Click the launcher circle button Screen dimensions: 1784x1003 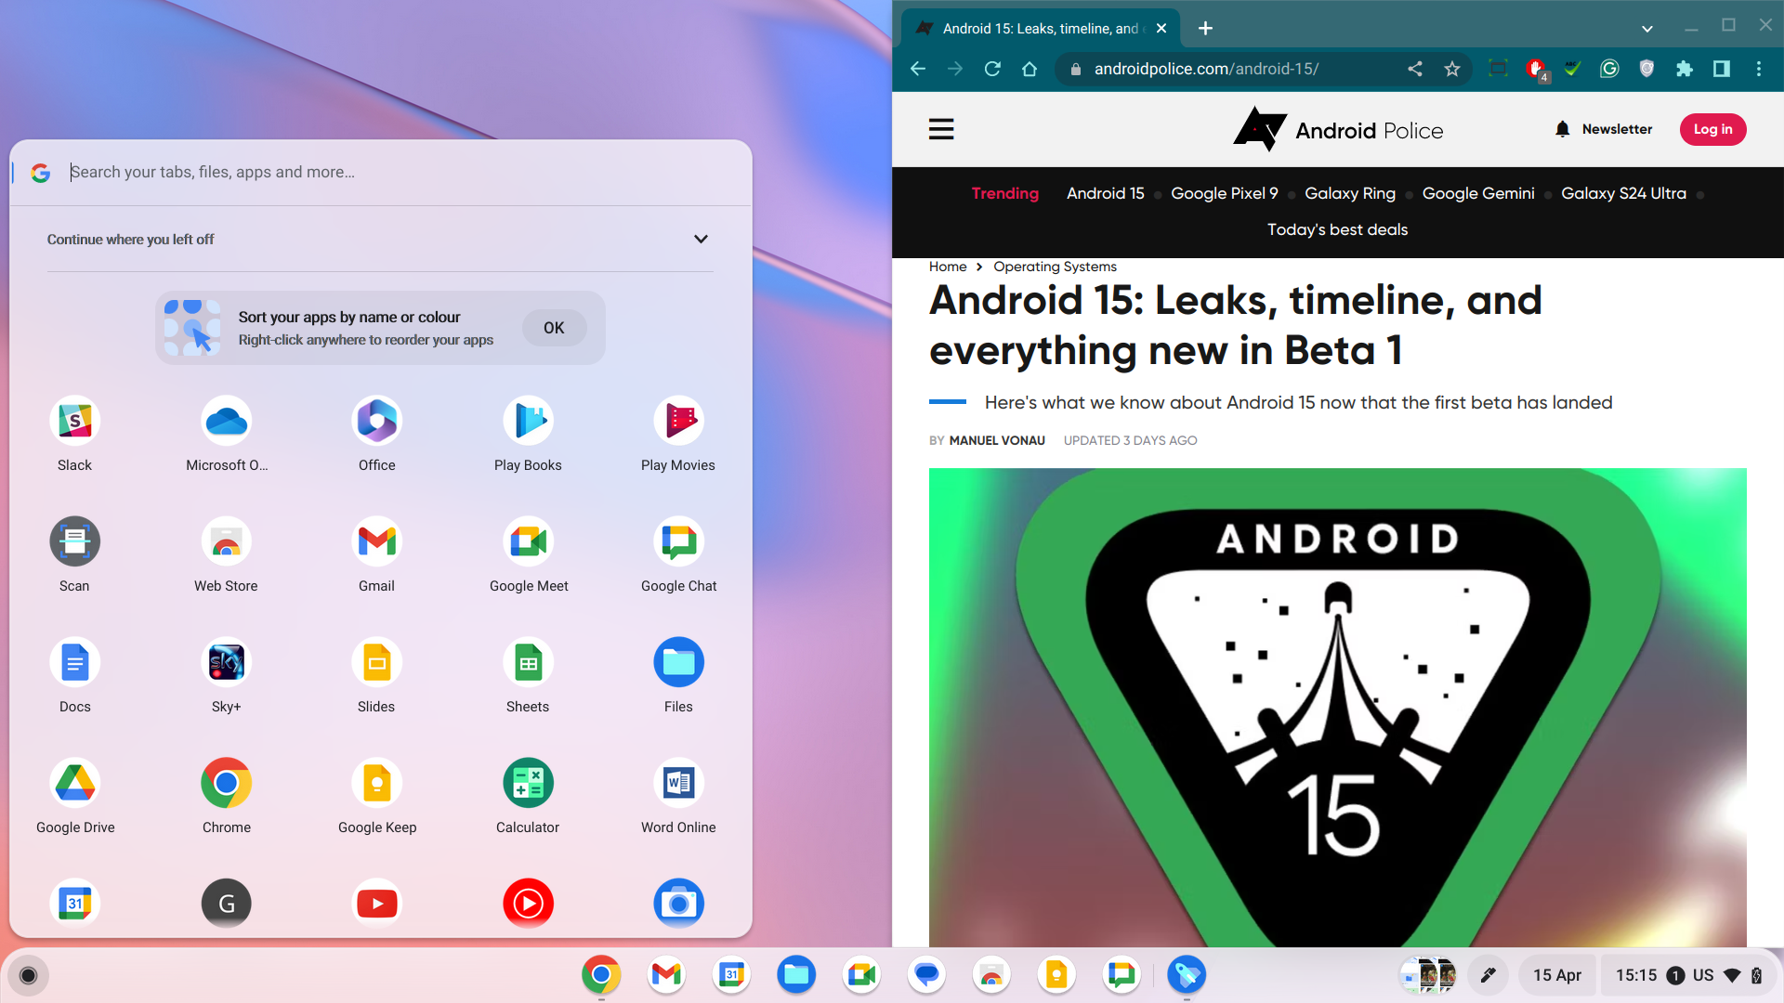click(28, 975)
